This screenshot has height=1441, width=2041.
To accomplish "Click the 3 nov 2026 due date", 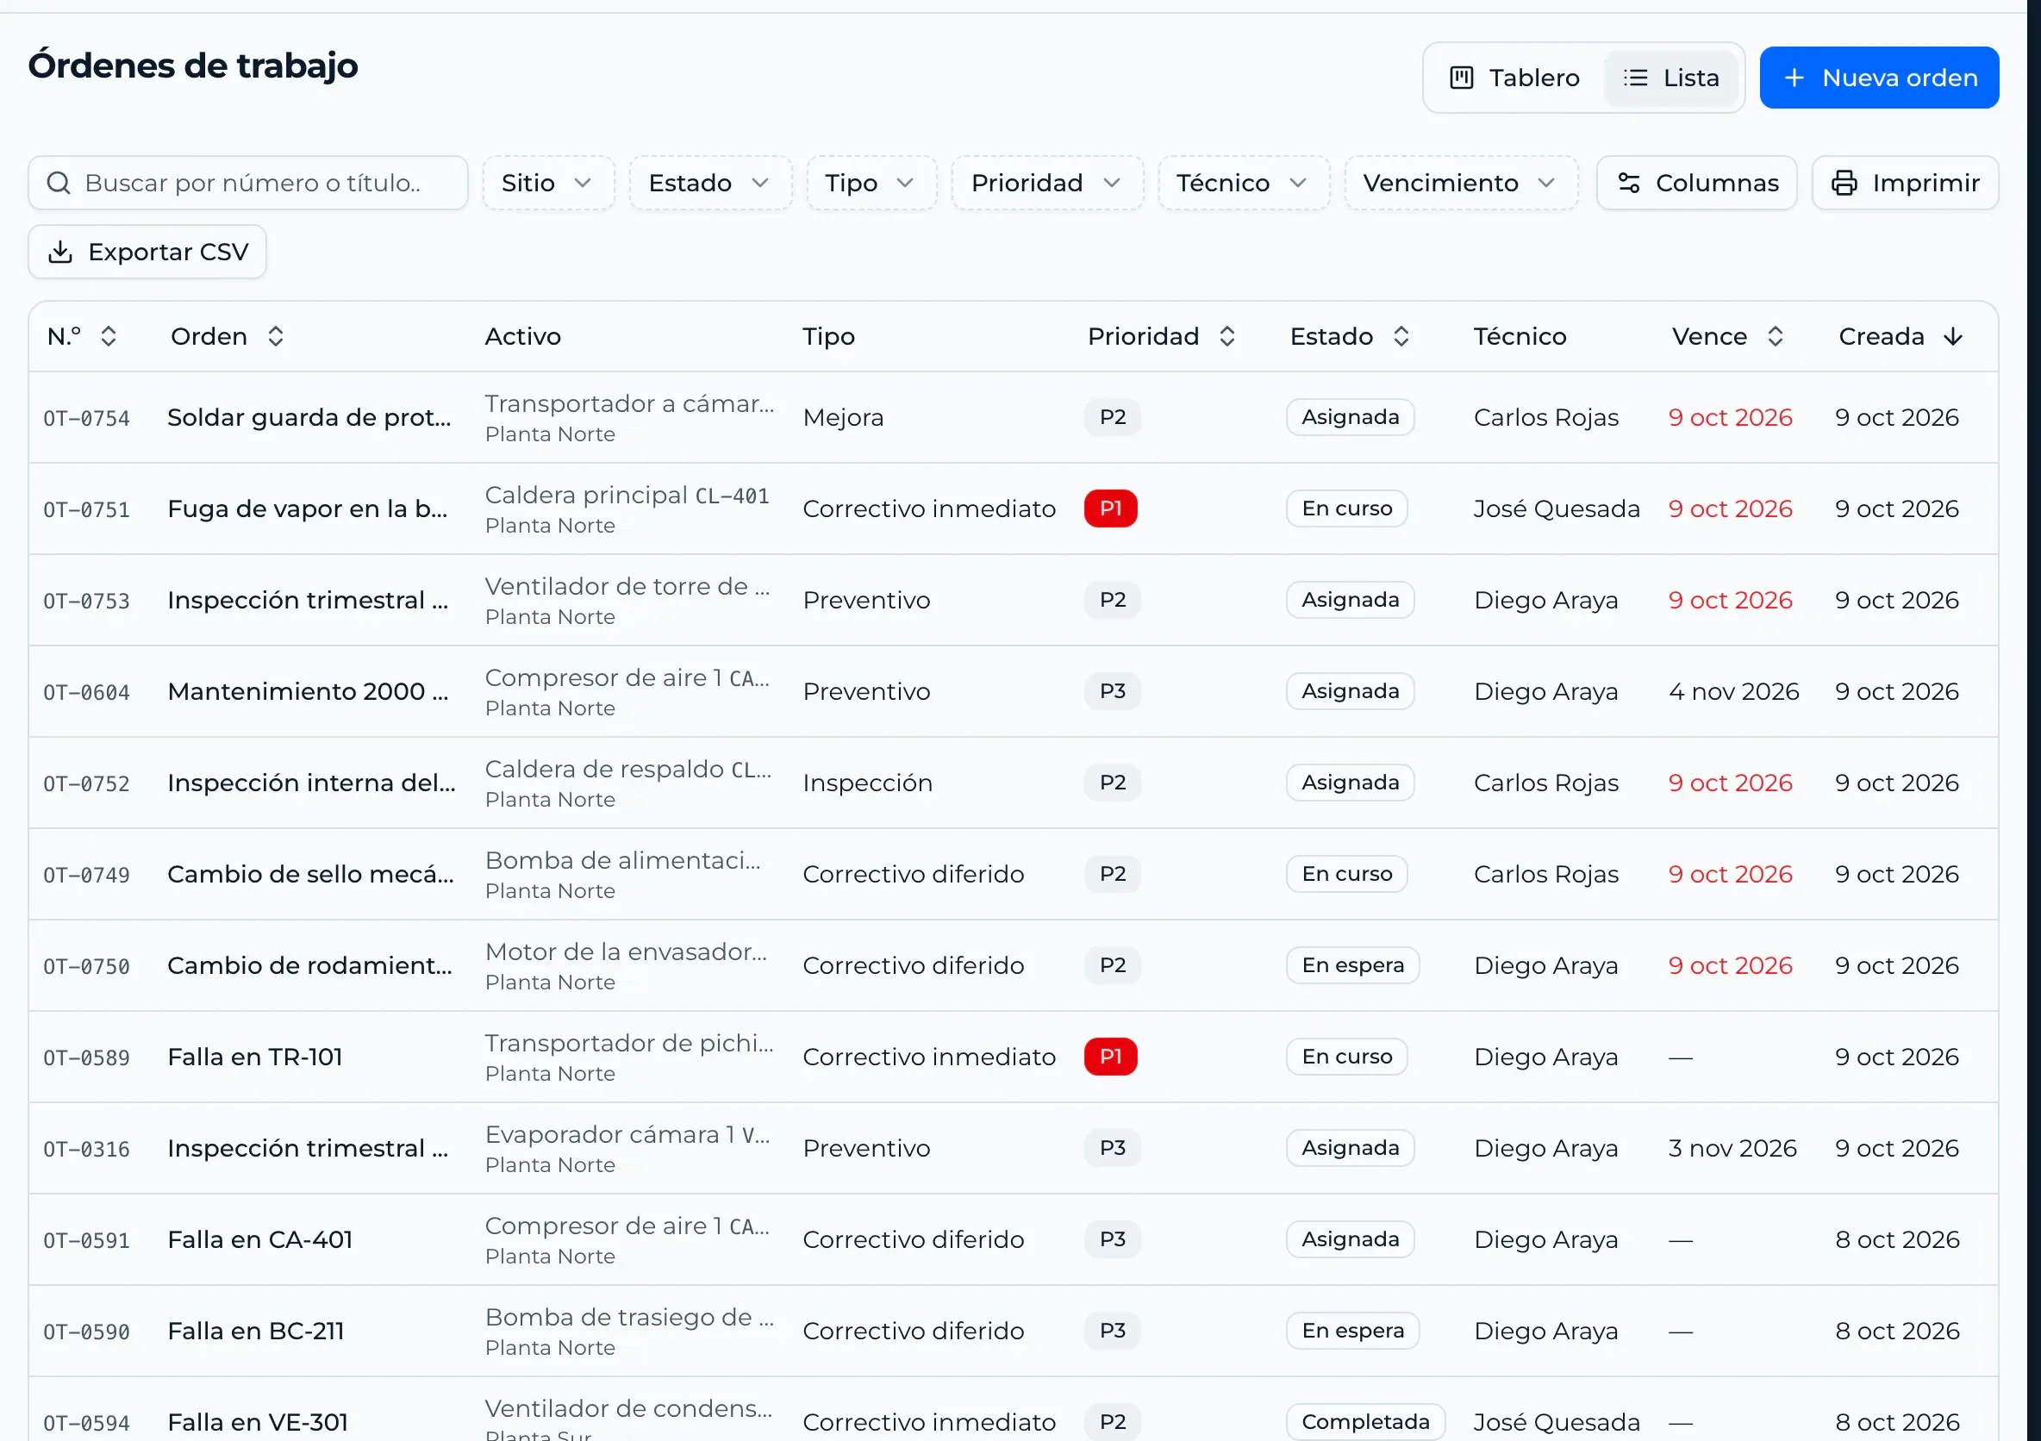I will click(x=1732, y=1149).
